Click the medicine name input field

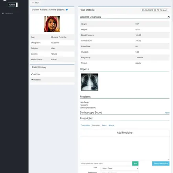[x=106, y=164]
